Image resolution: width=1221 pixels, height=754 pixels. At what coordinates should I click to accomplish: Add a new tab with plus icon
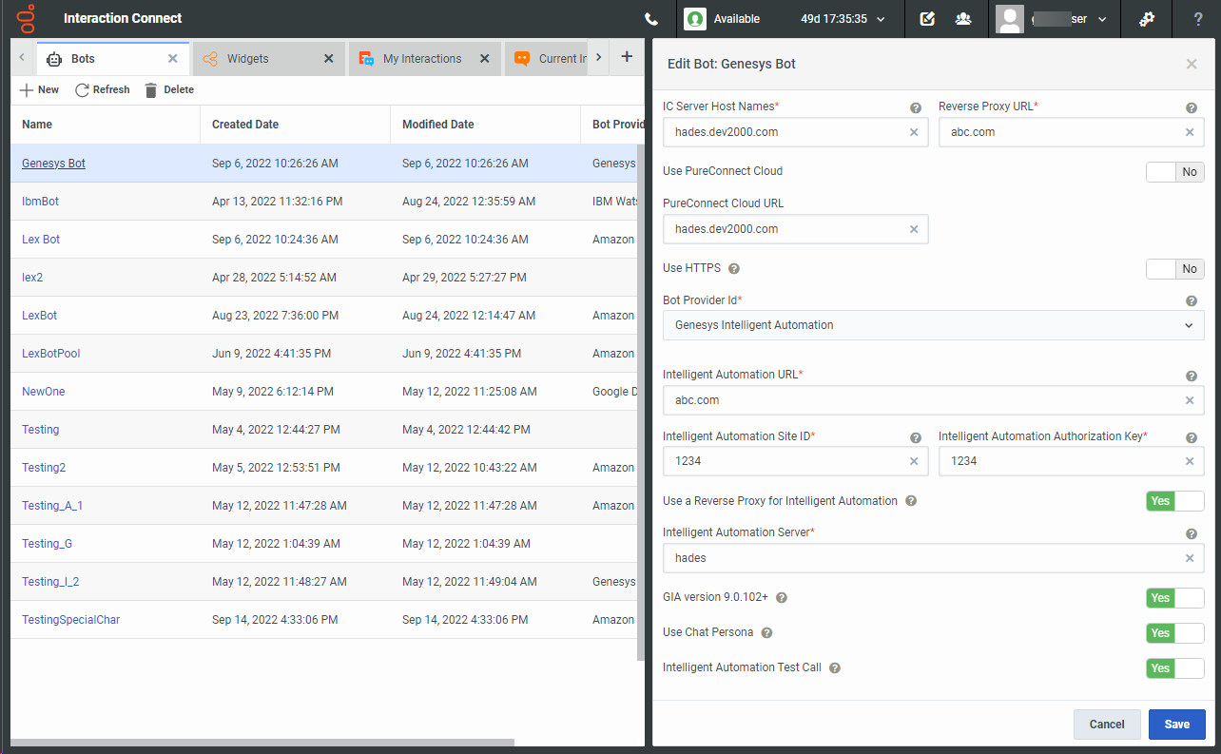coord(627,57)
